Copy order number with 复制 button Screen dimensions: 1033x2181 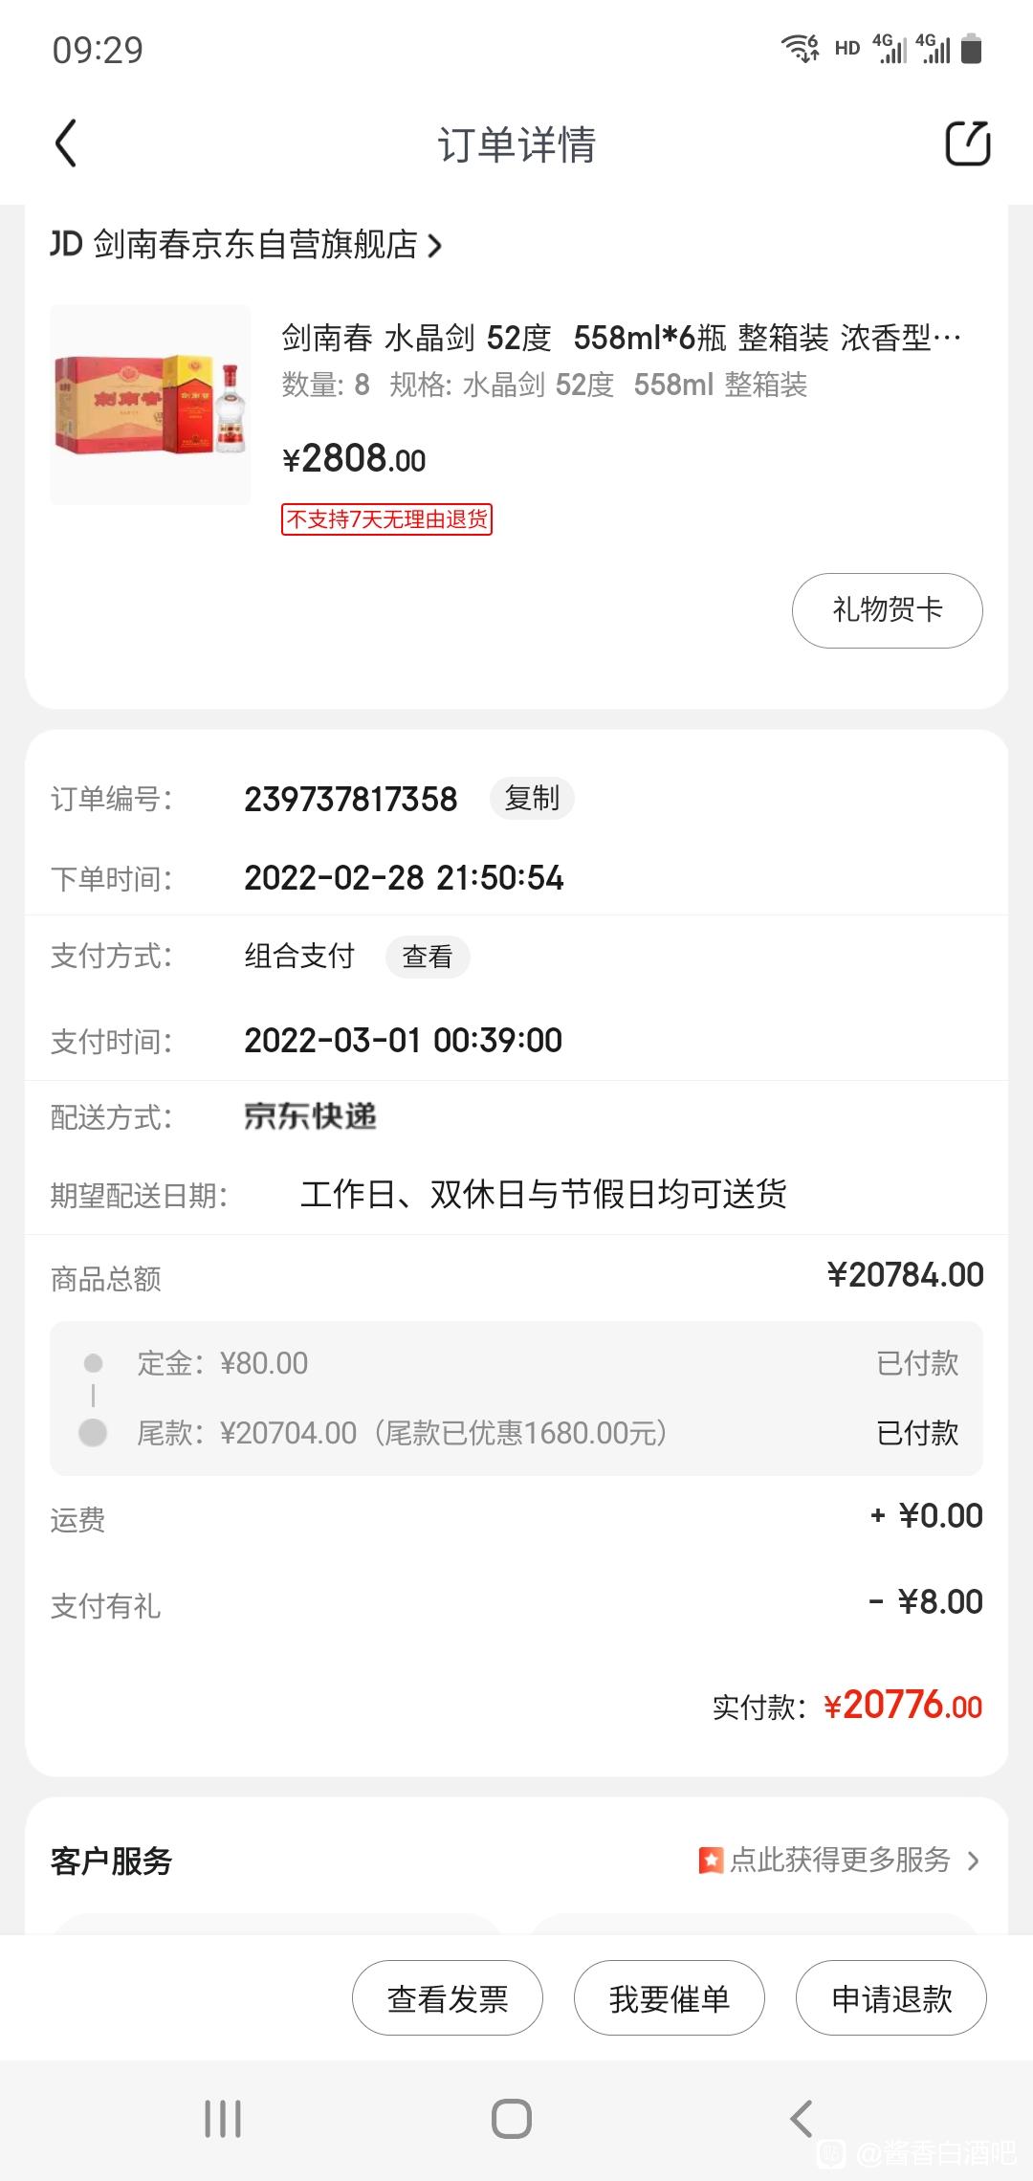(532, 798)
